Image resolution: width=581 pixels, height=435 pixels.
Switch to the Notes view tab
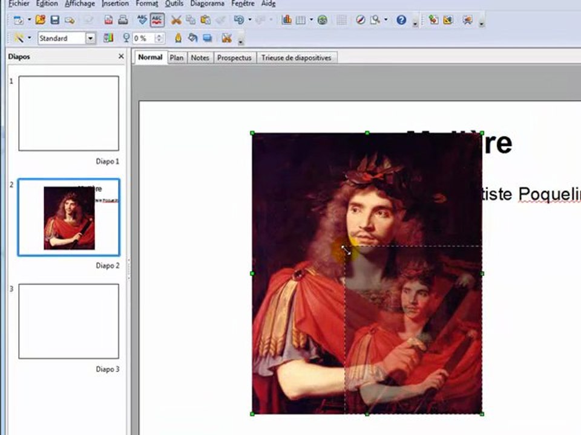click(x=200, y=58)
